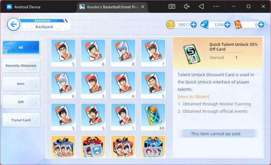Select first-row player card with quantity 5
Screen dimensions: 271x165
[63, 53]
